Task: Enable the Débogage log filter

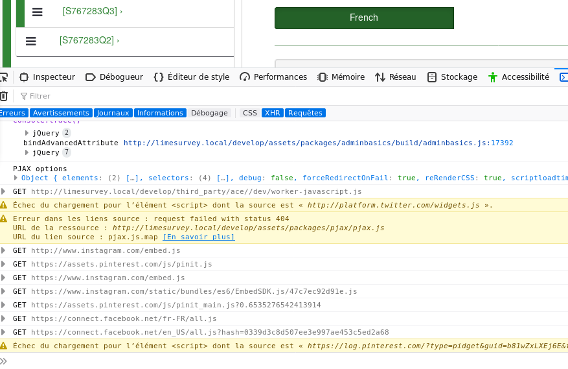Action: [x=209, y=113]
